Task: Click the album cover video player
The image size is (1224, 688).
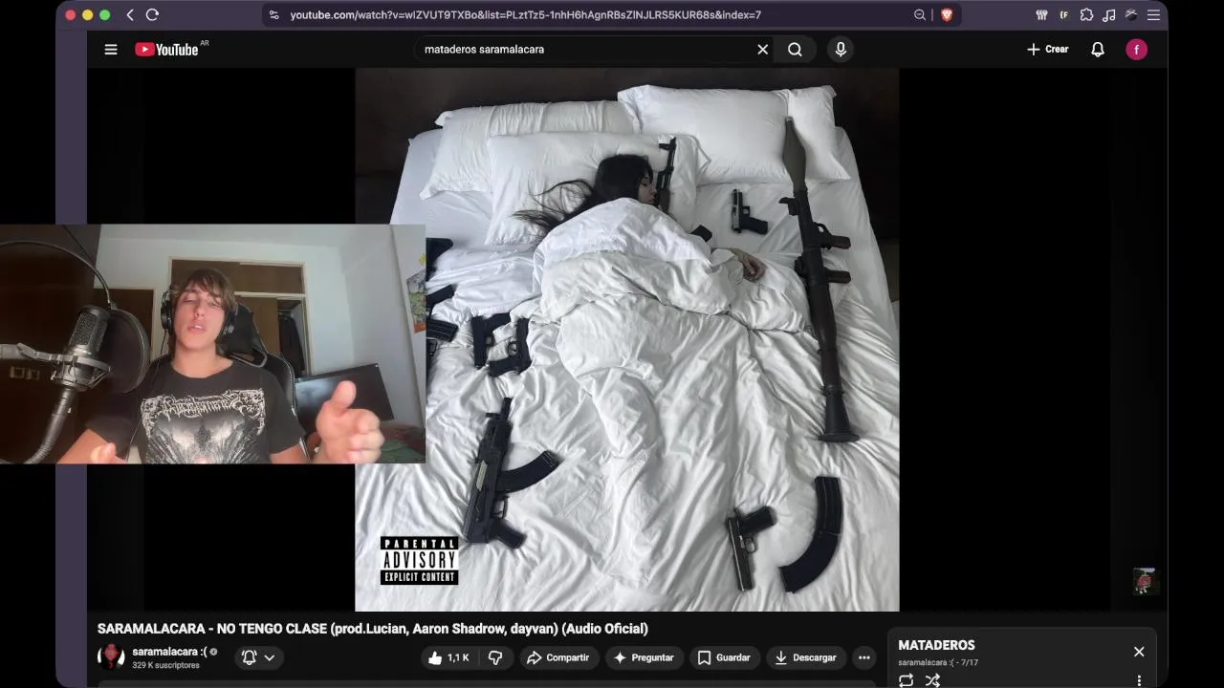Action: tap(627, 339)
